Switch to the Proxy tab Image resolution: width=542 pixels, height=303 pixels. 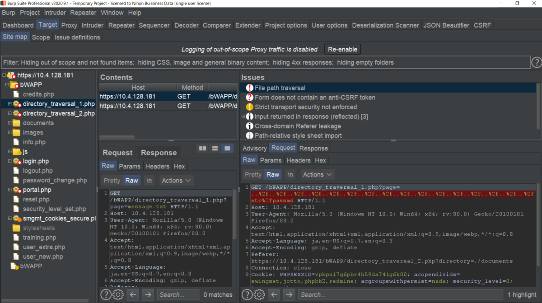69,25
